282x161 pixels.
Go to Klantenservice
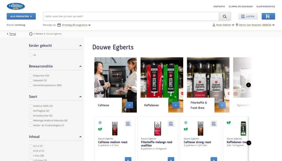click(x=266, y=6)
